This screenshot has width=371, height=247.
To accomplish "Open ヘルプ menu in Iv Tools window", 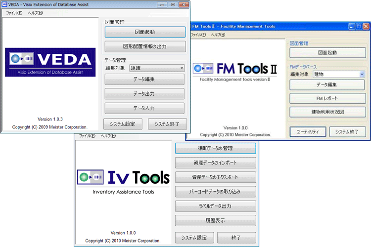I will tap(108, 136).
